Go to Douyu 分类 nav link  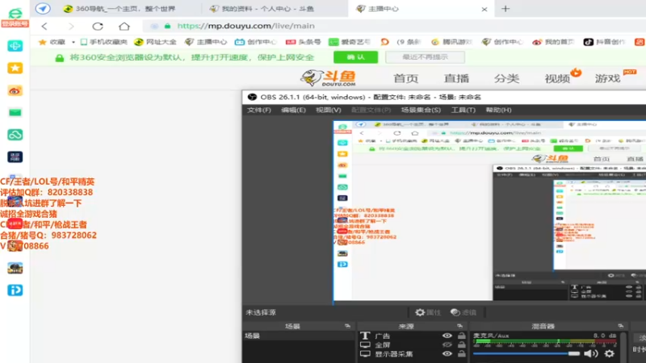coord(507,78)
